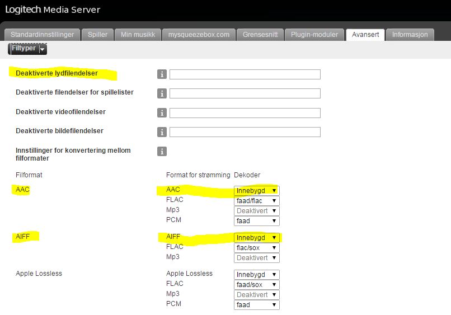The width and height of the screenshot is (451, 315).
Task: Click the Deaktiverte lydfilendelser text field
Action: (245, 74)
